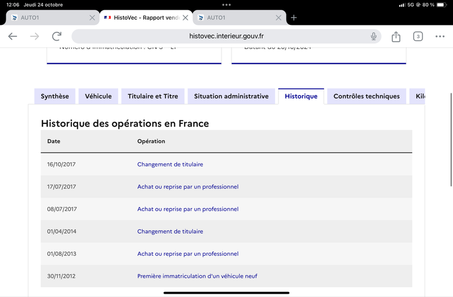Reload the HistoVec page
This screenshot has height=297, width=453.
(x=57, y=36)
